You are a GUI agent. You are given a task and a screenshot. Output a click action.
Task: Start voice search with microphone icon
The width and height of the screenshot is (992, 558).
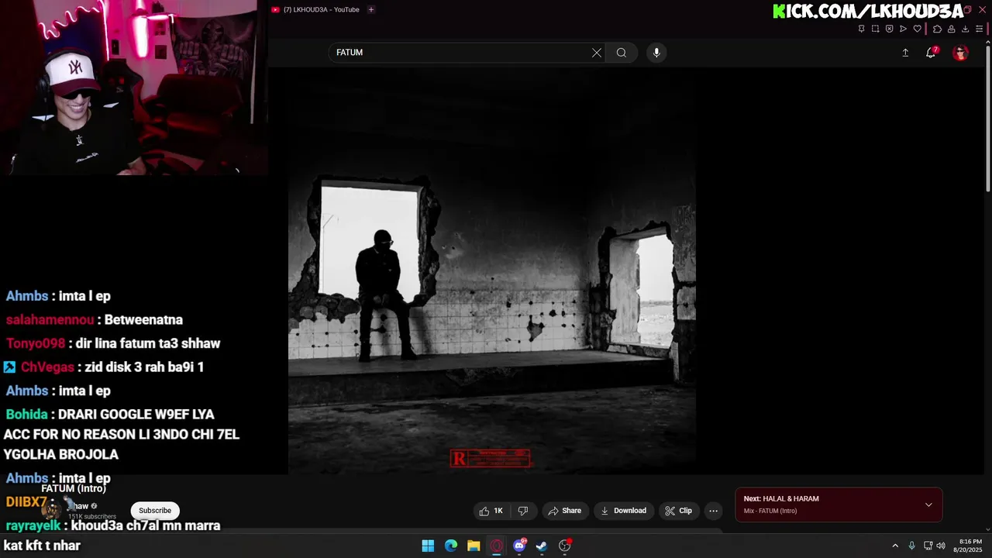click(x=656, y=53)
